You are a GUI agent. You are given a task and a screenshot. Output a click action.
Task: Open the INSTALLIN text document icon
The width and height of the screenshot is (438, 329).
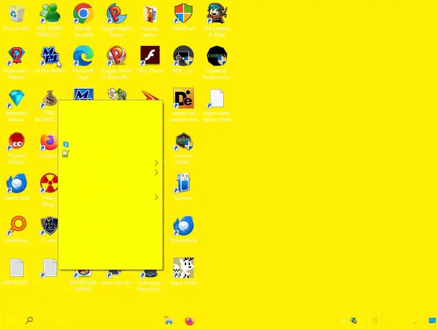17,268
